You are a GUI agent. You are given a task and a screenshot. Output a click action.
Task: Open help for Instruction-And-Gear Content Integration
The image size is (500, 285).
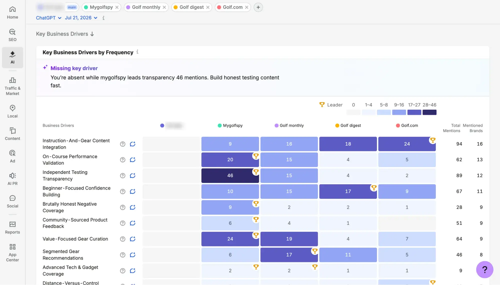(123, 144)
